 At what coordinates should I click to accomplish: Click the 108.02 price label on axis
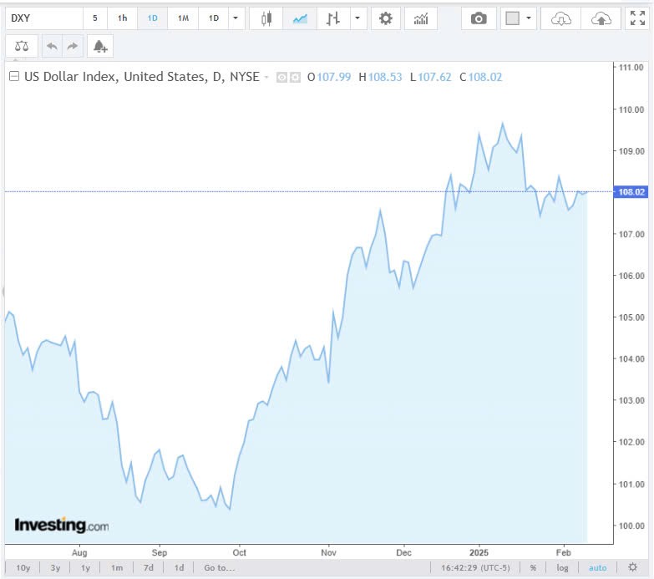pos(631,192)
